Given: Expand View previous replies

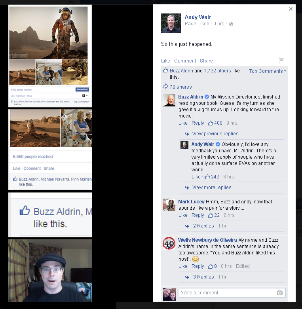Looking at the screenshot, I should point(215,134).
